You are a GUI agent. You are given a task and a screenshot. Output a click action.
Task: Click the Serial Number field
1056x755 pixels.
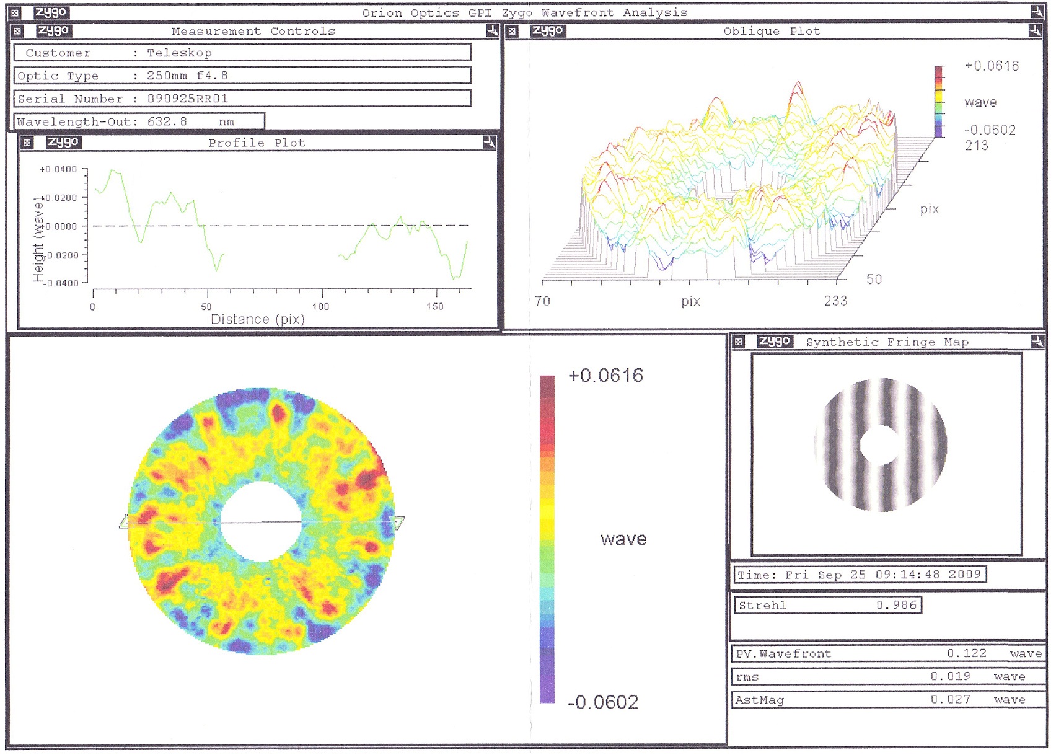pyautogui.click(x=242, y=99)
